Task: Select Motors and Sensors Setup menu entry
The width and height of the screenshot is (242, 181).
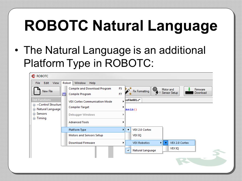Action: (93, 135)
